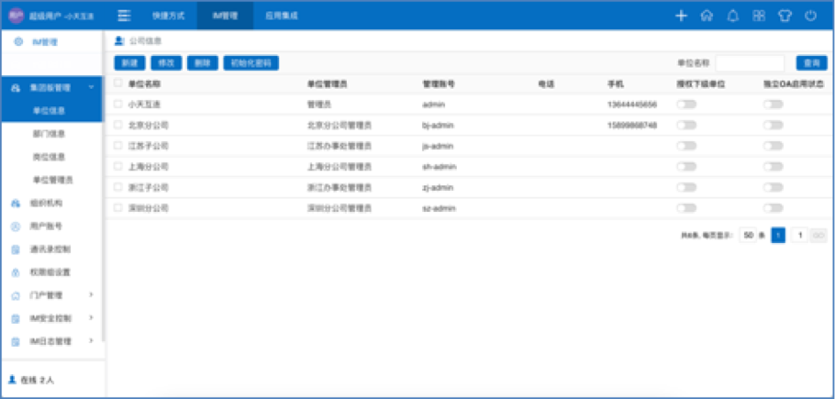Click the 新建 button
The image size is (835, 399).
tap(128, 63)
